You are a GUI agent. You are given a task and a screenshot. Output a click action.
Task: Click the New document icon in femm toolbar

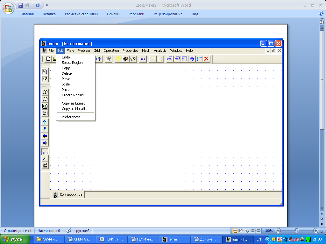pyautogui.click(x=48, y=59)
